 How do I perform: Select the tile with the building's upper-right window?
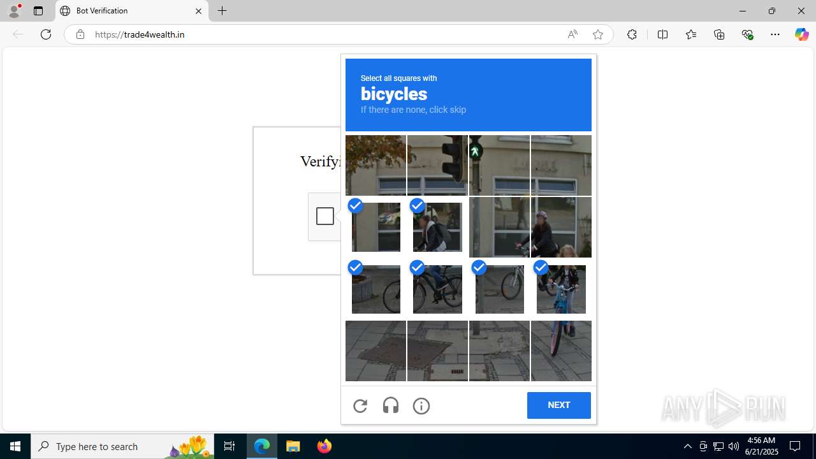click(561, 165)
